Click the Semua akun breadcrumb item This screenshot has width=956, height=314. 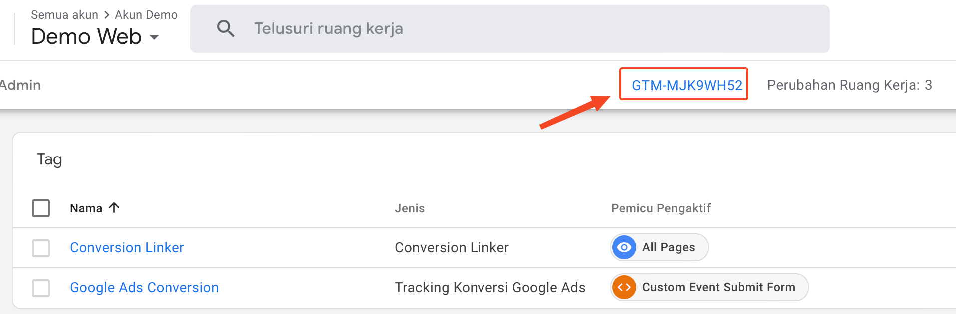64,14
